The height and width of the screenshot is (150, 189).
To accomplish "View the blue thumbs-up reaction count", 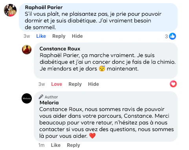I will coord(171,36).
